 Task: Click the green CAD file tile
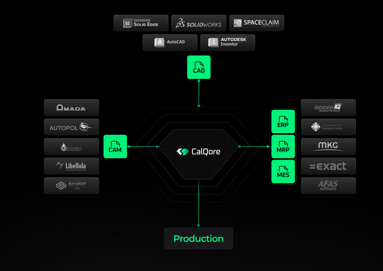(x=199, y=67)
